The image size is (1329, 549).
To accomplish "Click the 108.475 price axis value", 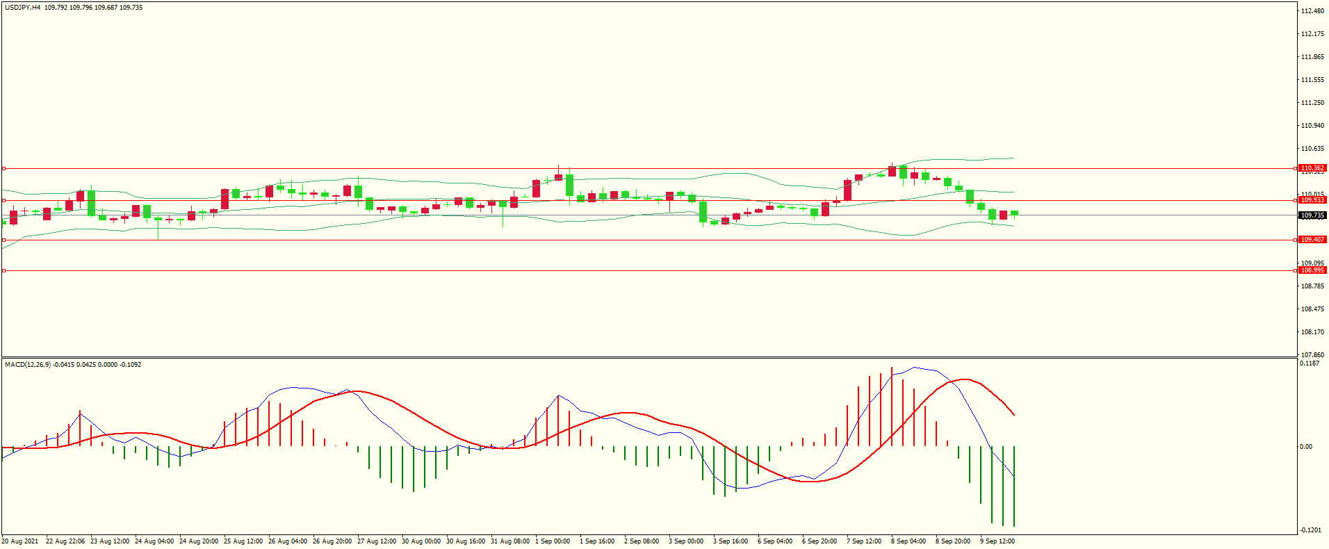I will click(1312, 309).
